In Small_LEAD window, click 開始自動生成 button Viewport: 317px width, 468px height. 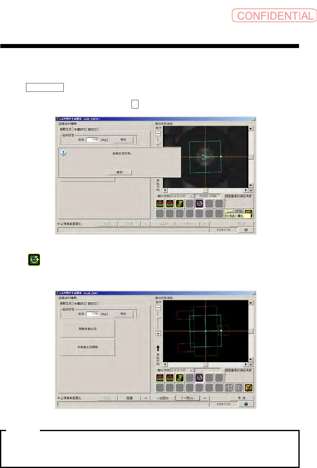point(88,329)
